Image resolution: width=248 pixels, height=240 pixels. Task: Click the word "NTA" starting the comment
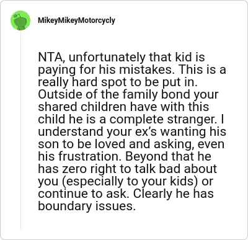pos(50,57)
